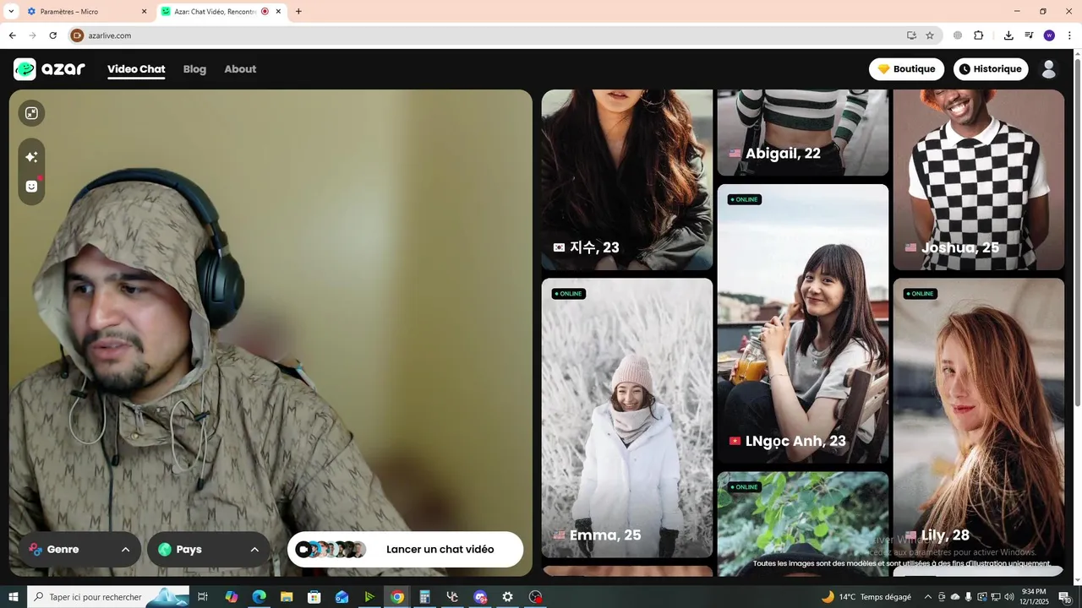Click Lancer un chat vidéo button
Screen dimensions: 1082x608
[405, 550]
